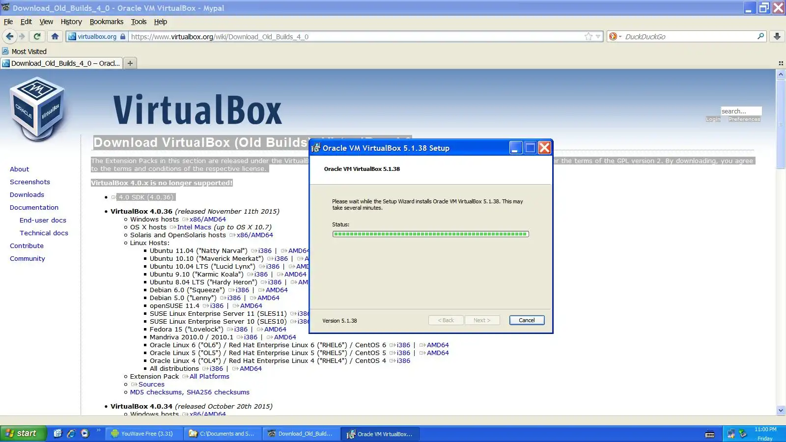Click the Login link
The image size is (786, 442).
713,119
